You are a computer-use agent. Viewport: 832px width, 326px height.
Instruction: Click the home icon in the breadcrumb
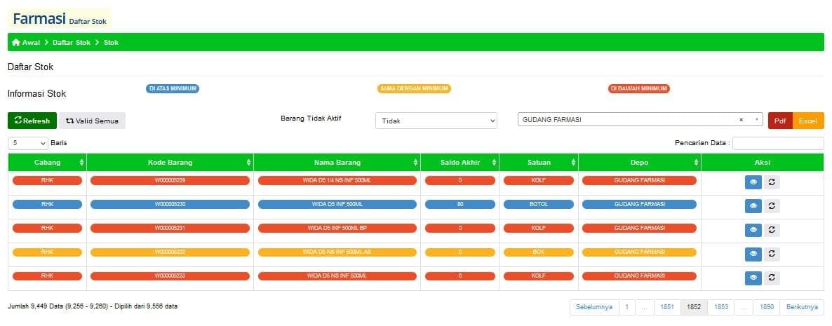[15, 43]
